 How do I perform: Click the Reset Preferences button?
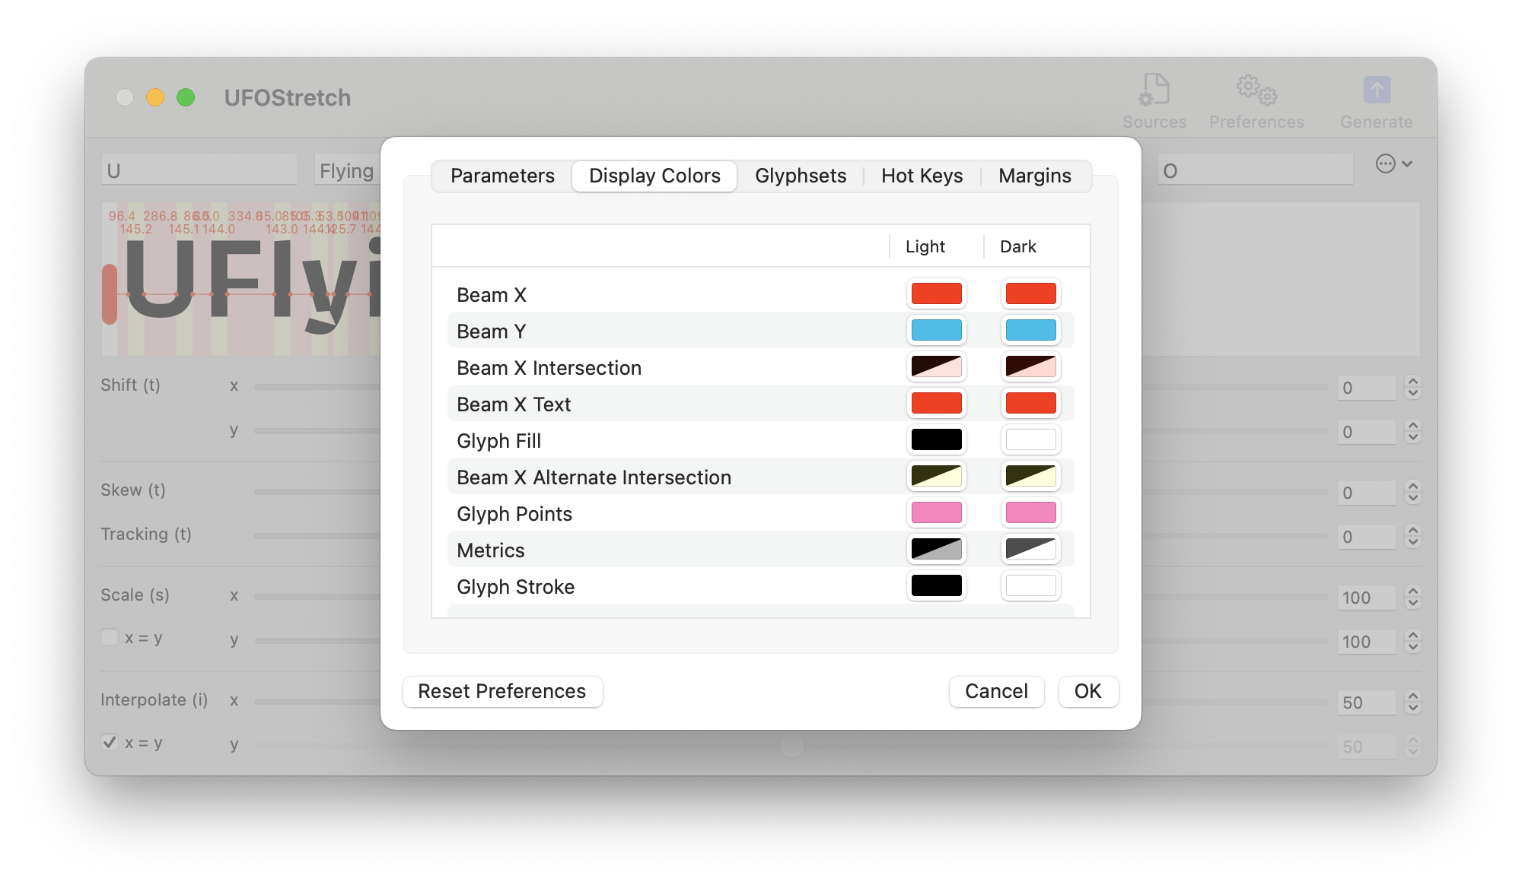pyautogui.click(x=502, y=691)
